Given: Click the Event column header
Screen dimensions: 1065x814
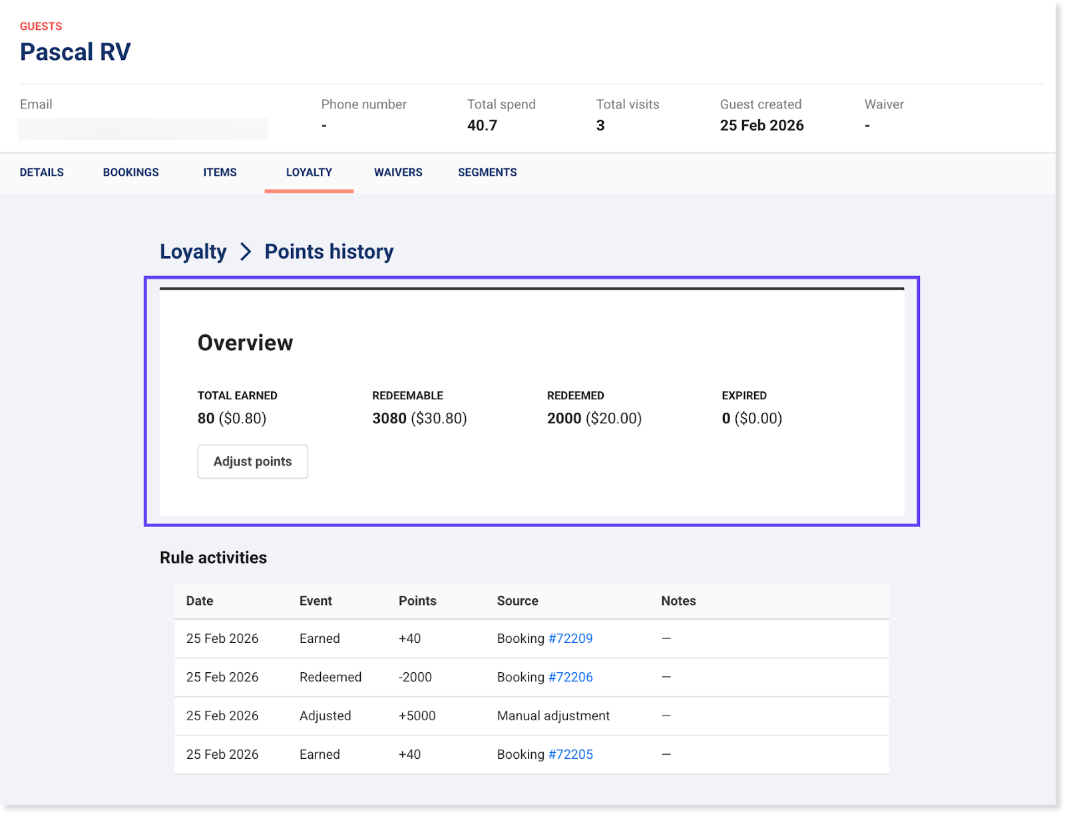Looking at the screenshot, I should pos(316,601).
